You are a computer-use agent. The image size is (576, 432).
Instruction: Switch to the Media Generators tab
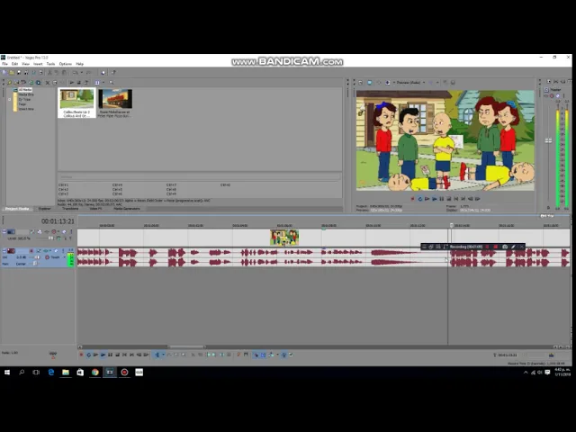(x=127, y=209)
